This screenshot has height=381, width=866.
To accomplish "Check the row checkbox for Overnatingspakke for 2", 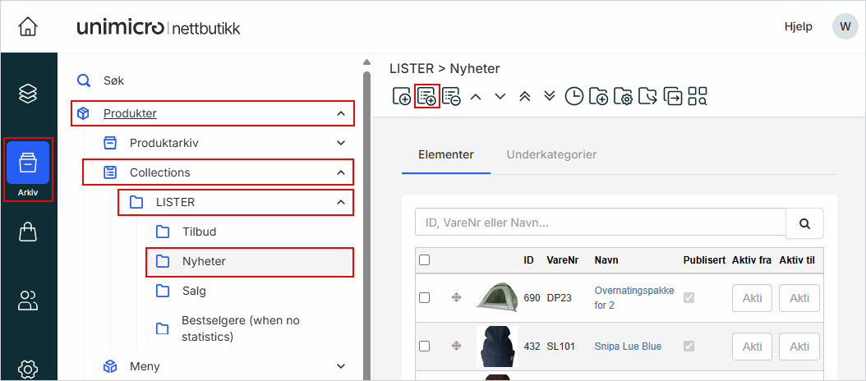I will click(x=424, y=297).
